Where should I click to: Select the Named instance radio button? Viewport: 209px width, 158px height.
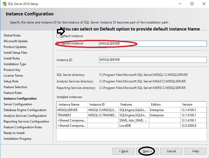tap(58, 43)
